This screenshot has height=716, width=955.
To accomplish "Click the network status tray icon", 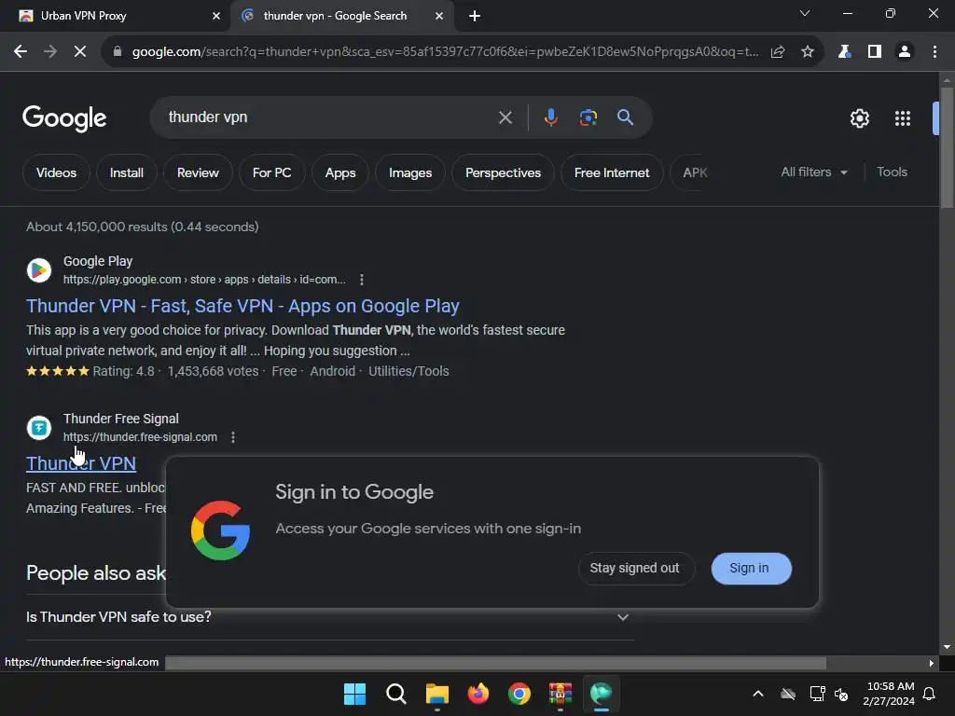I will point(817,694).
